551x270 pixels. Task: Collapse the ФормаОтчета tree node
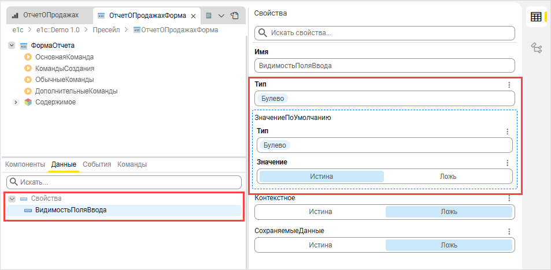12,46
